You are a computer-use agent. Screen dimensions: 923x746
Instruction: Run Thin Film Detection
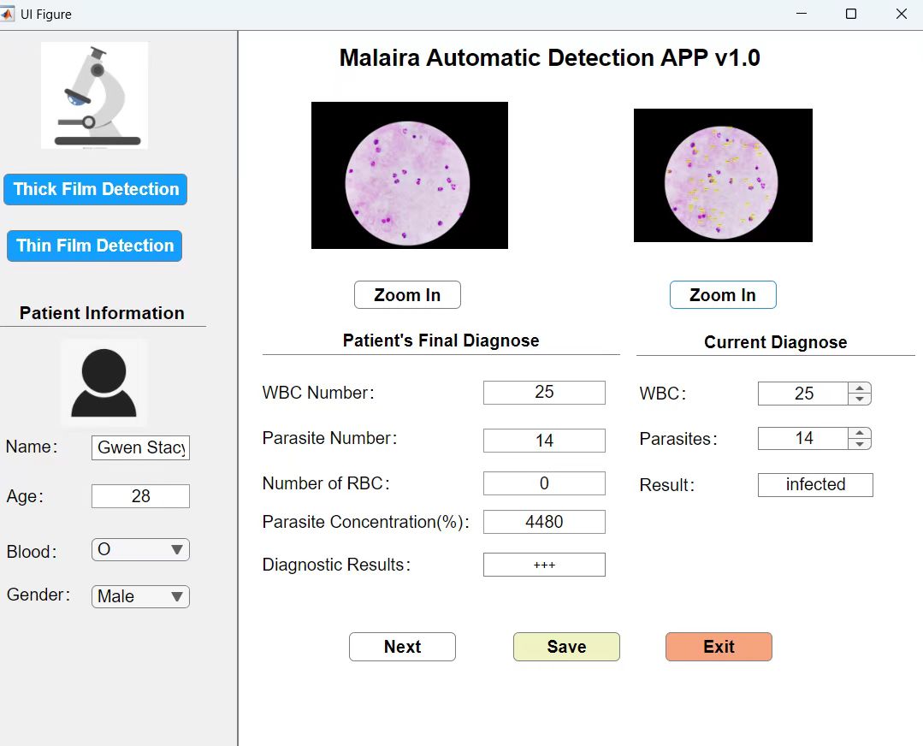pos(94,246)
